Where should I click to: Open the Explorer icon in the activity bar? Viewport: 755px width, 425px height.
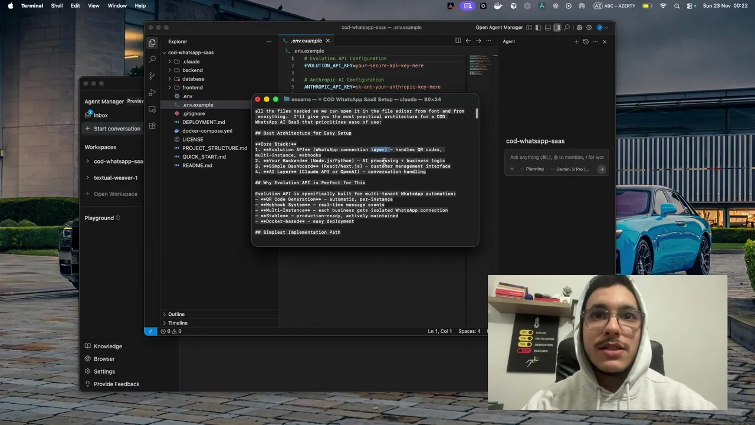click(152, 42)
